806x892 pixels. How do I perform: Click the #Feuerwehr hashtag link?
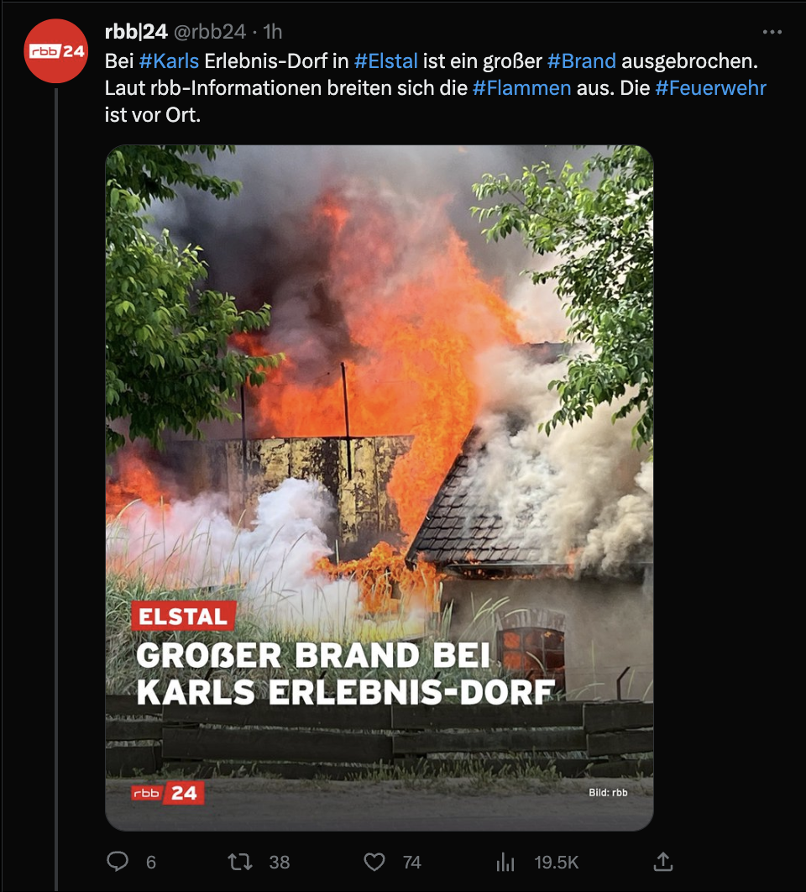[710, 88]
